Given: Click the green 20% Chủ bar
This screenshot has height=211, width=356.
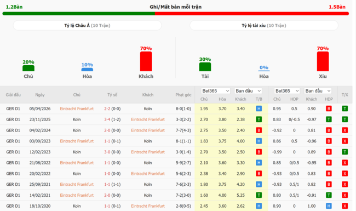Looking at the screenshot, I should [28, 68].
